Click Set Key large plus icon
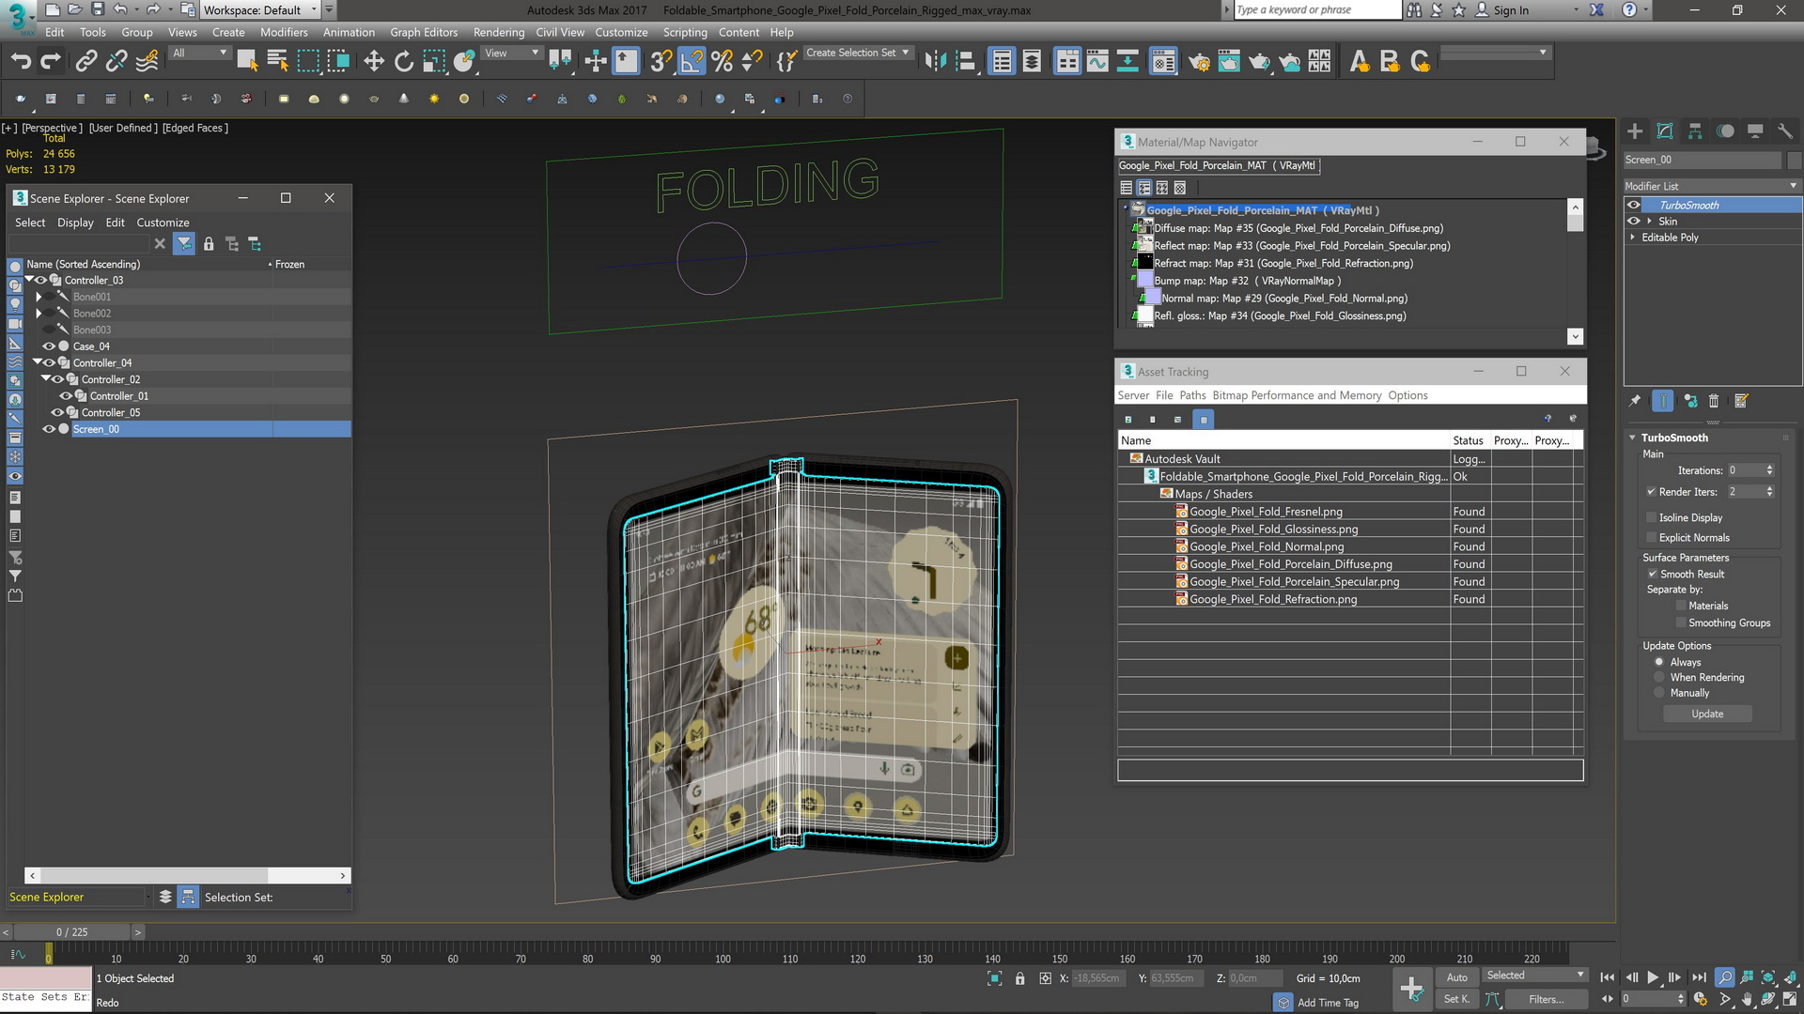The height and width of the screenshot is (1014, 1804). point(1411,988)
